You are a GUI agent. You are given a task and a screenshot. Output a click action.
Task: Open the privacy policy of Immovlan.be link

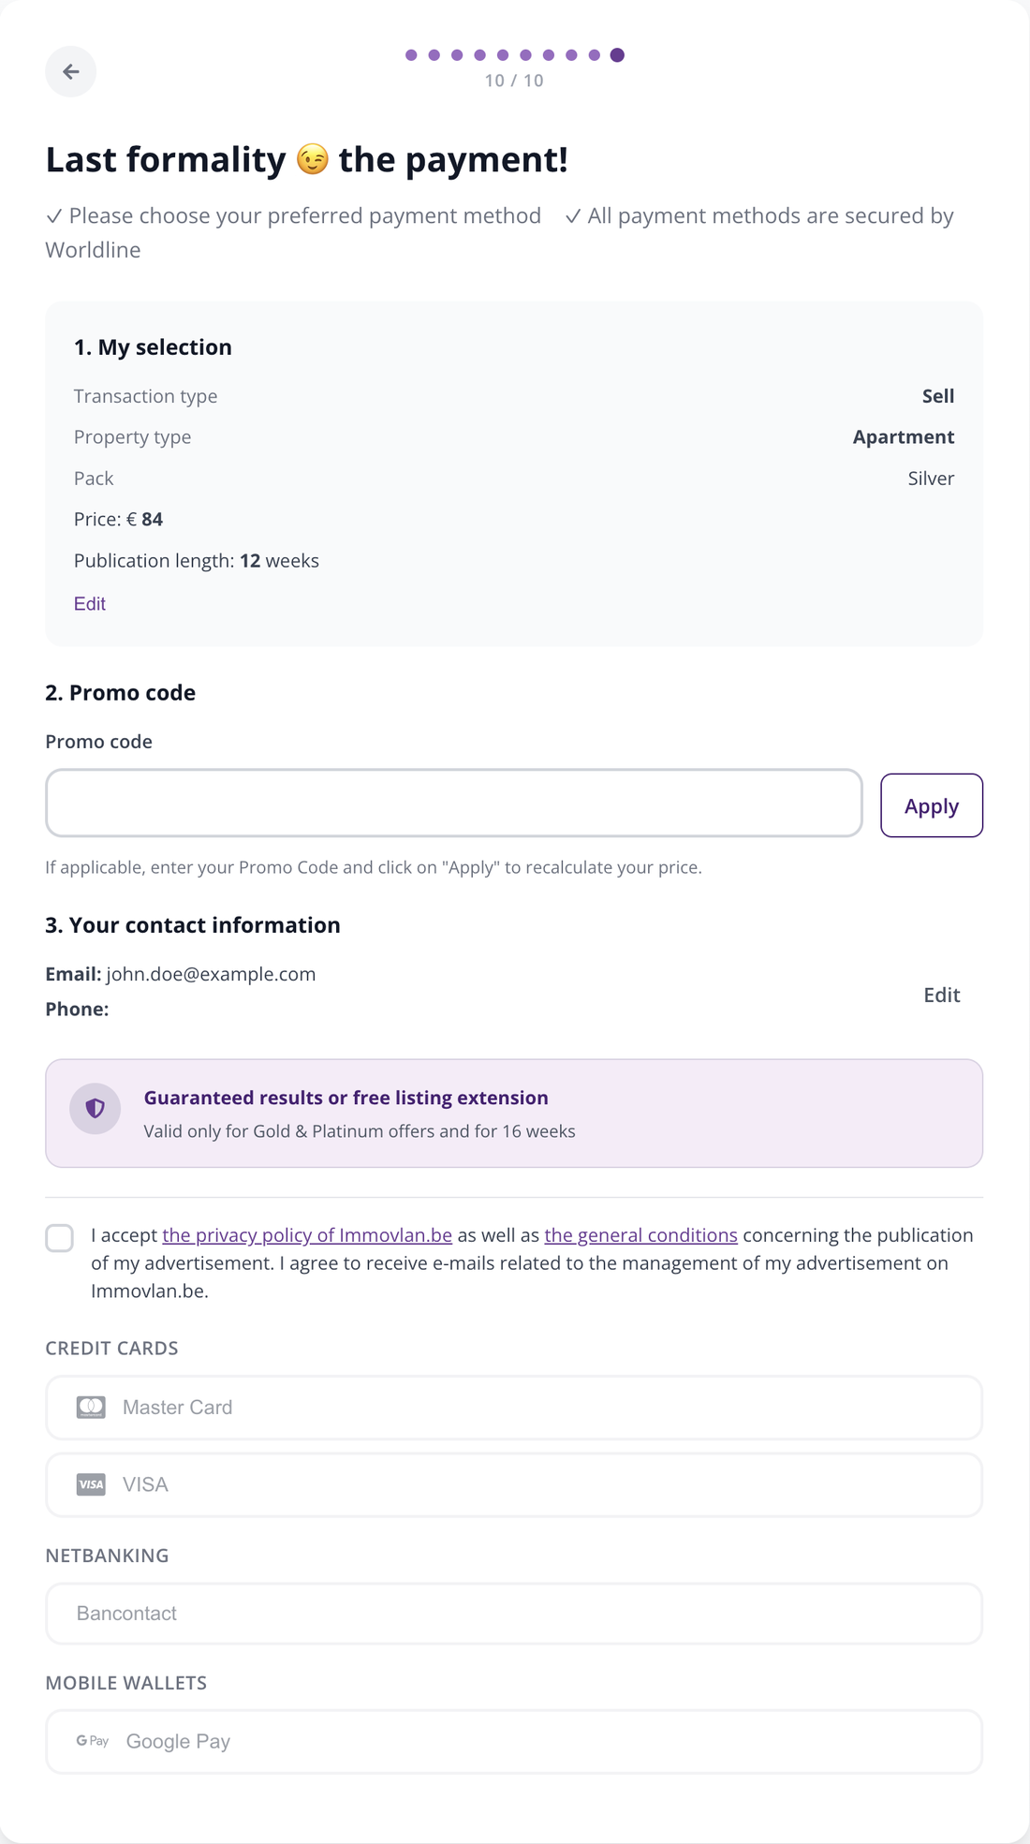tap(307, 1235)
